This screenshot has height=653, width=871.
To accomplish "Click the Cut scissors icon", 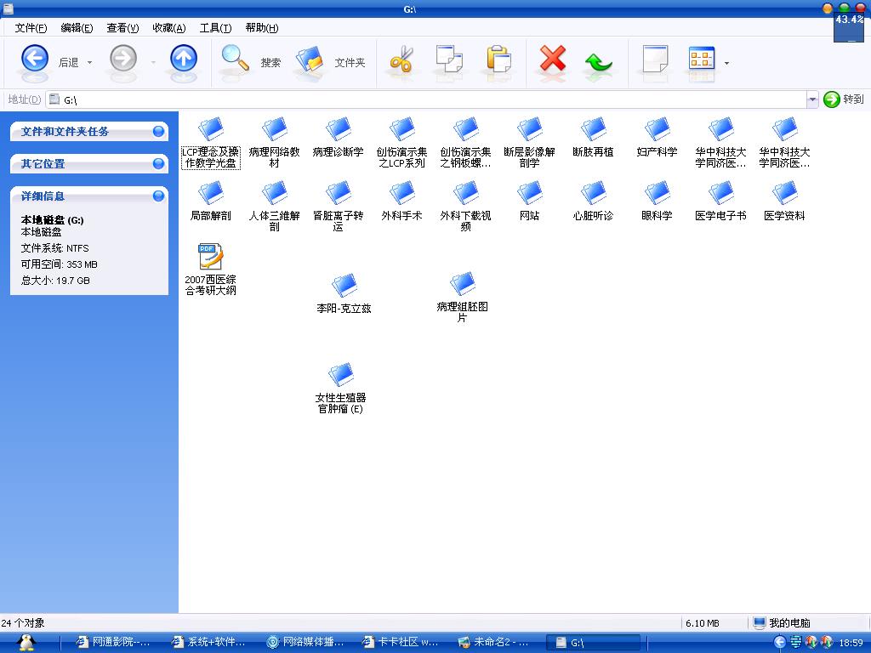I will (401, 60).
